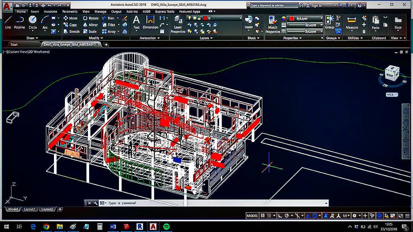413x232 pixels.
Task: Open the annotation scale 1:1 dropdown
Action: pyautogui.click(x=346, y=216)
